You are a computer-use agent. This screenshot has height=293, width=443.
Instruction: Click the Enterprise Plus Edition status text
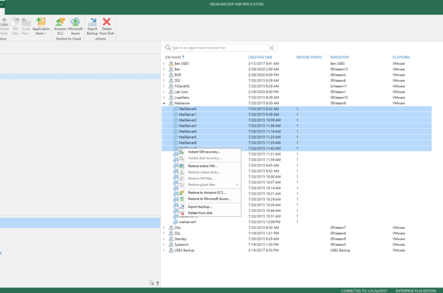(416, 291)
